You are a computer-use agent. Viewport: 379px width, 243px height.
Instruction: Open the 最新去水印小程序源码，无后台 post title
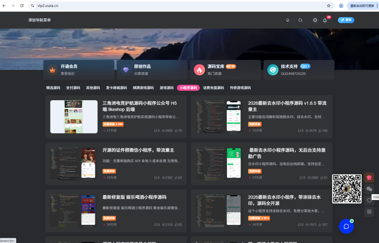pos(287,153)
